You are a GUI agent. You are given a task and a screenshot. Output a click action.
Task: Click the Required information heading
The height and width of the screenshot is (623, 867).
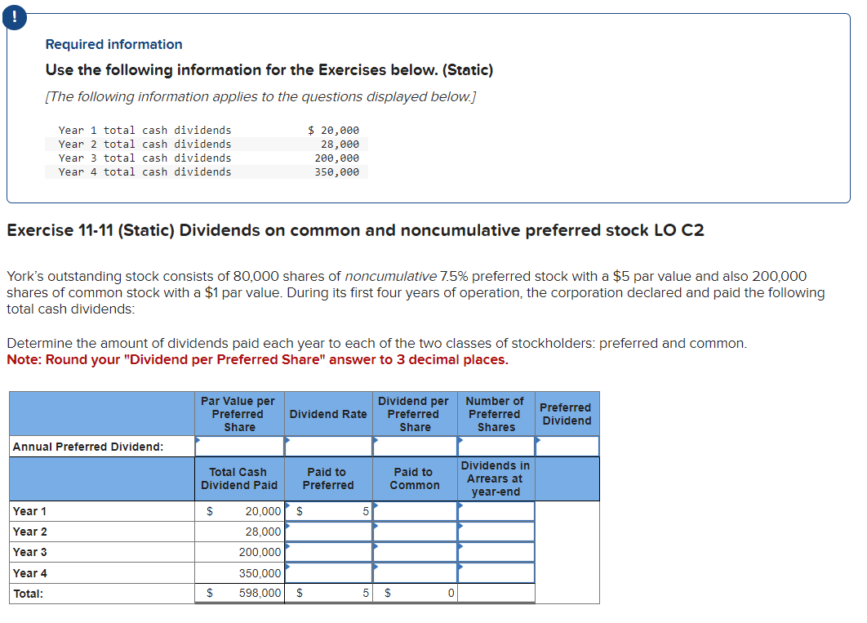click(x=114, y=44)
